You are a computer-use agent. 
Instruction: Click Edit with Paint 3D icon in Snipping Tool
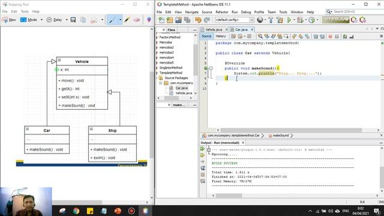pyautogui.click(x=149, y=20)
